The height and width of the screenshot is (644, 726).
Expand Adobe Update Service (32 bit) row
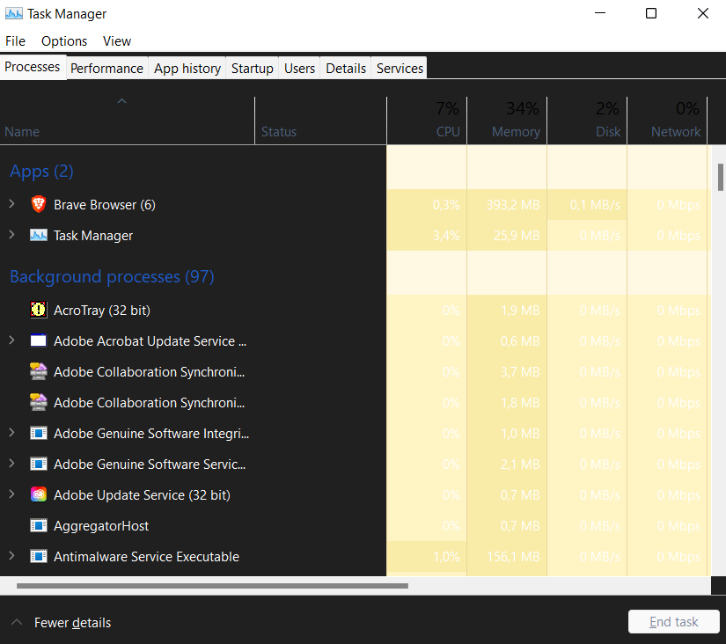[12, 494]
